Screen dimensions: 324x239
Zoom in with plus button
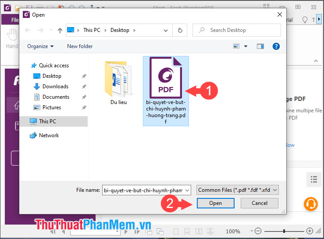coord(310,231)
